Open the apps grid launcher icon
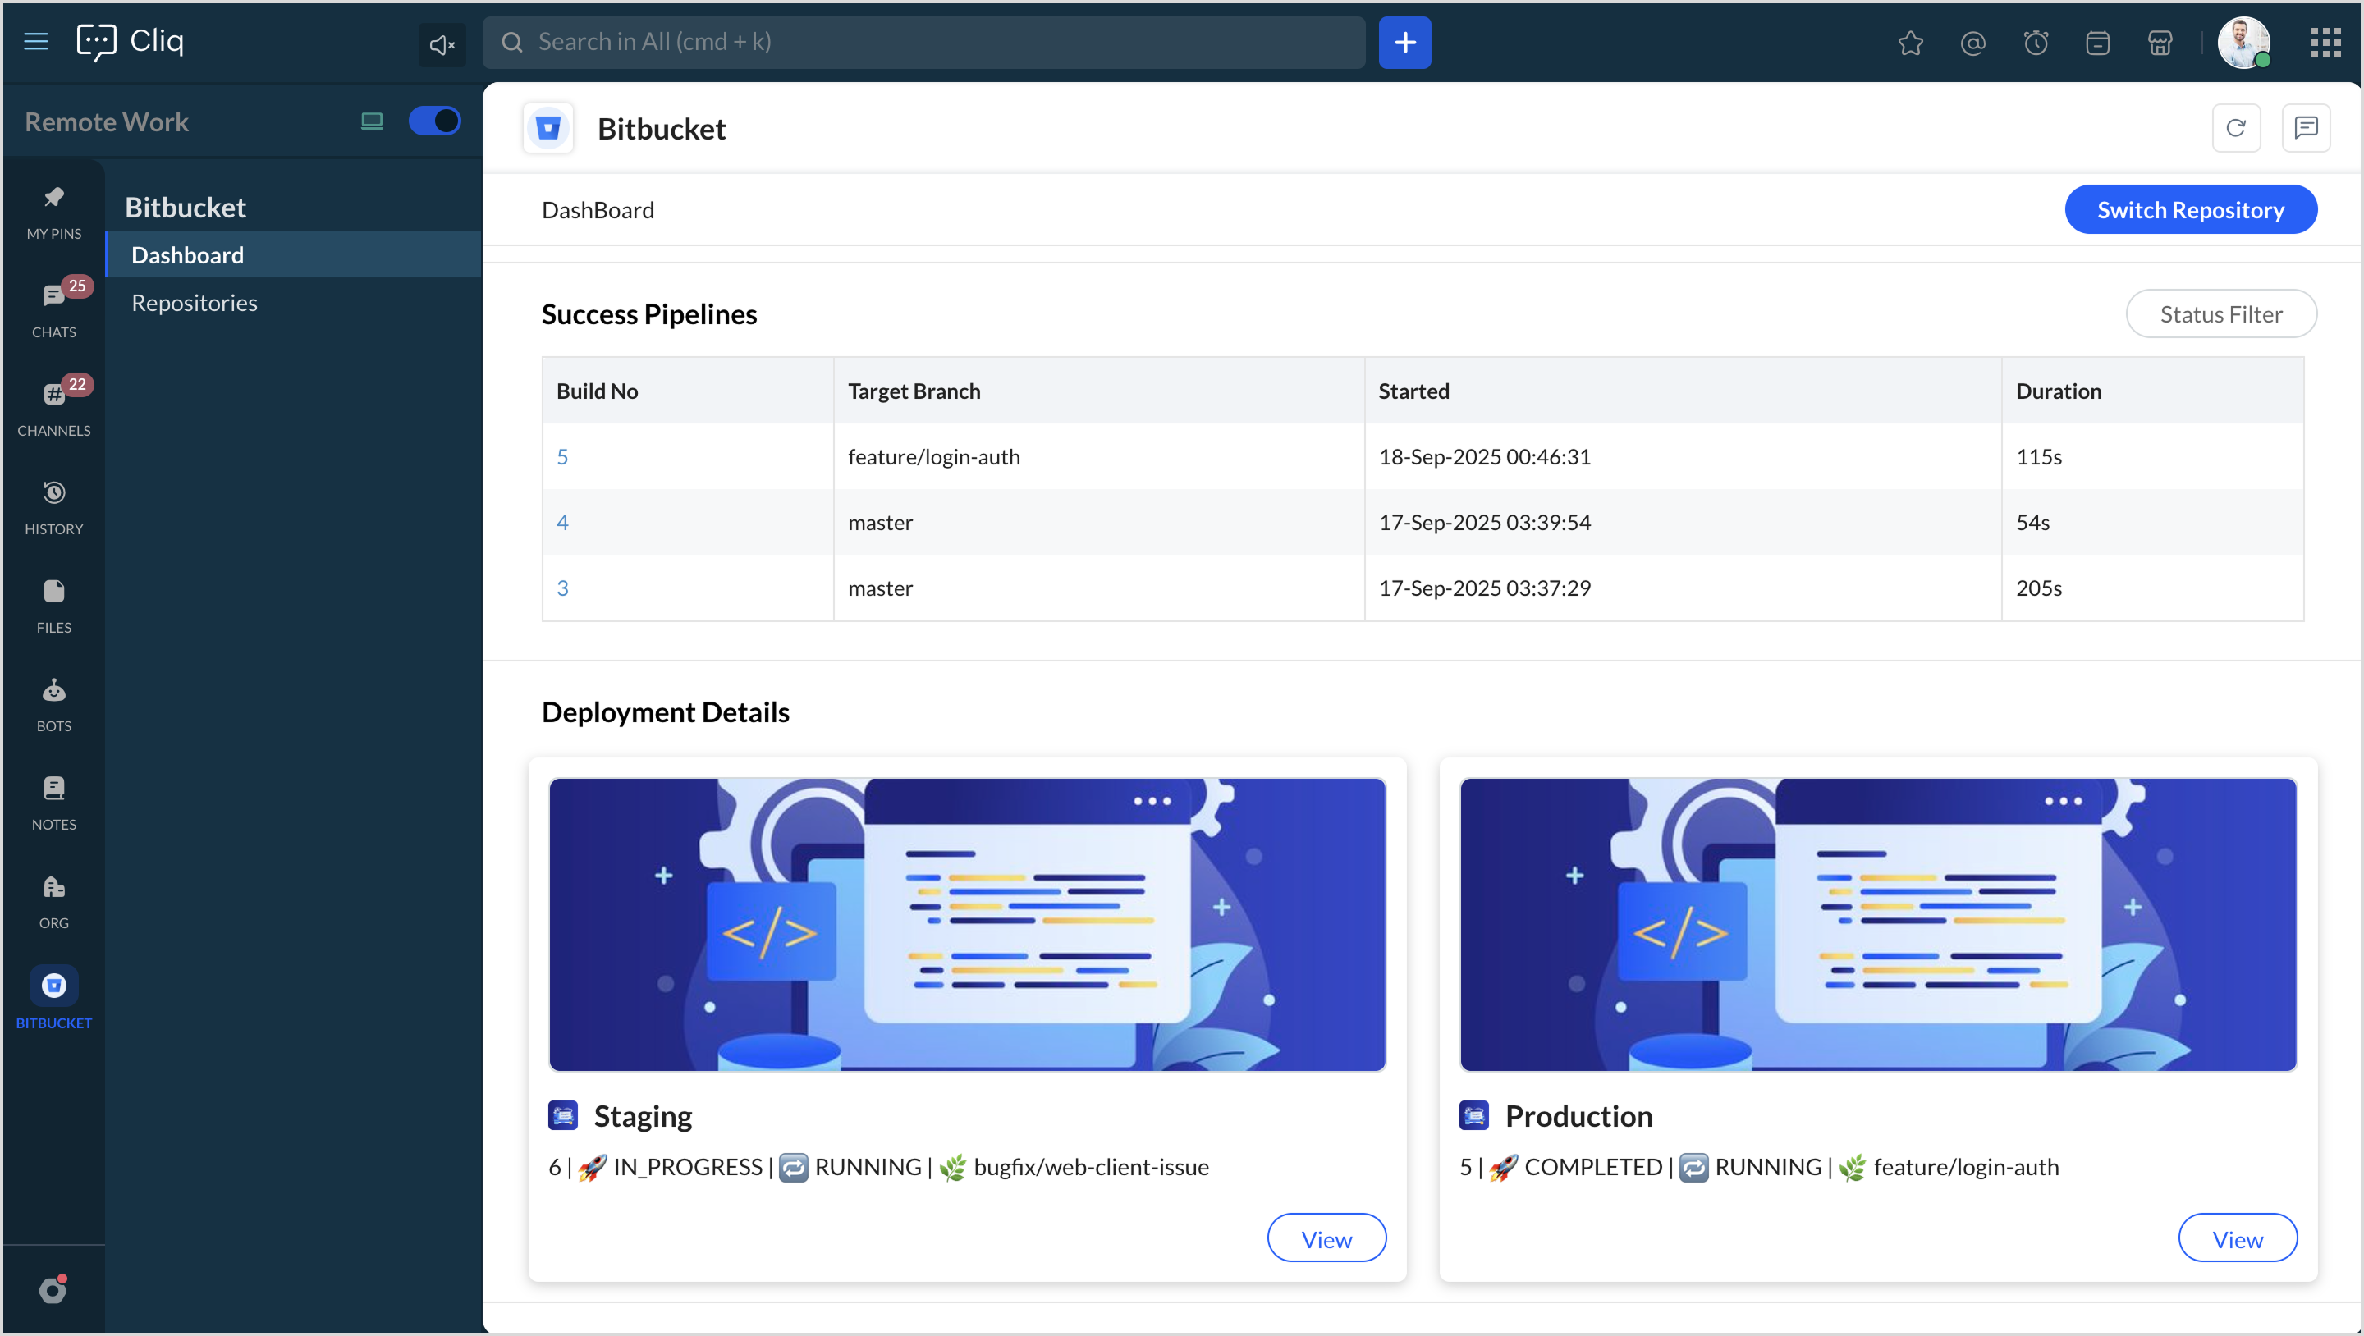 (2325, 42)
